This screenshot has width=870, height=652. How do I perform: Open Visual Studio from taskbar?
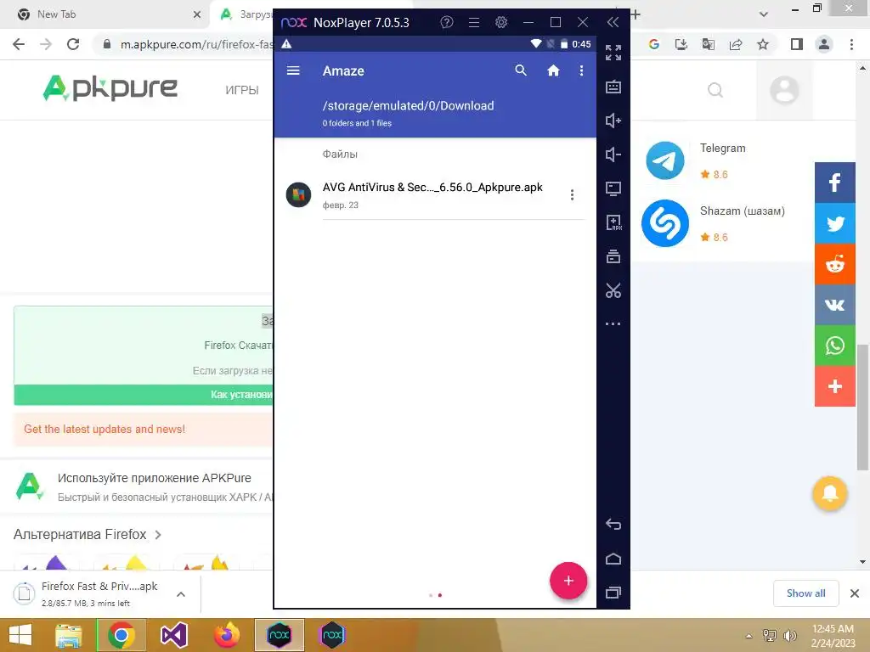tap(173, 635)
